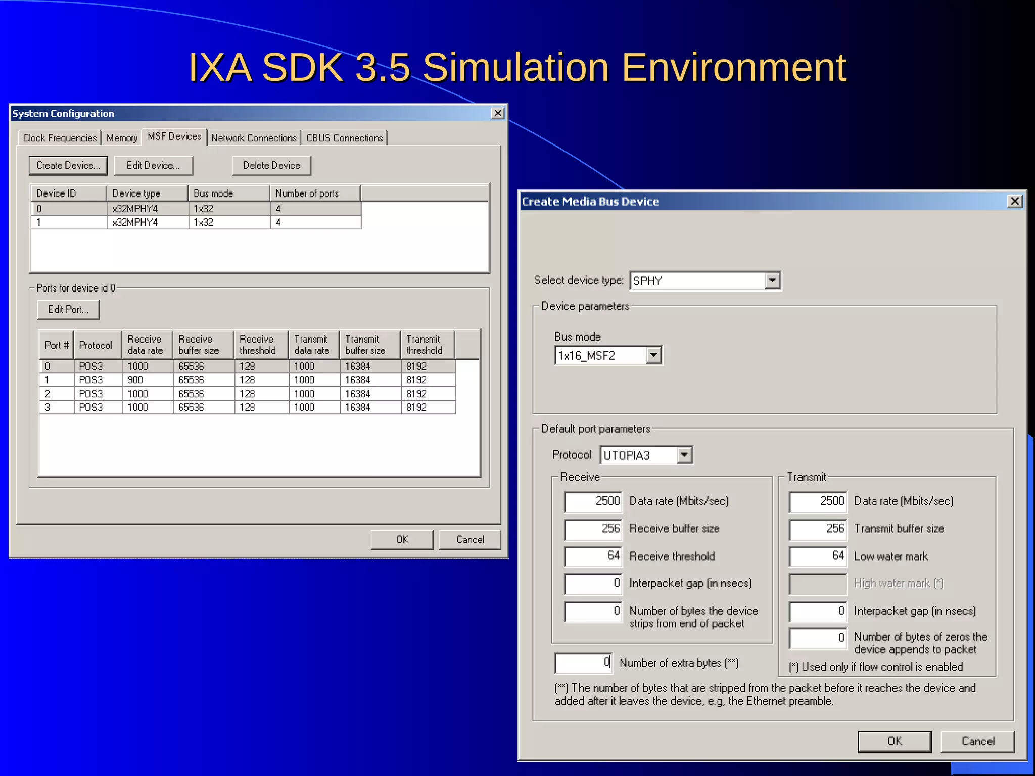Screen dimensions: 1035x776
Task: Click the Receive threshold column header
Action: coord(262,345)
